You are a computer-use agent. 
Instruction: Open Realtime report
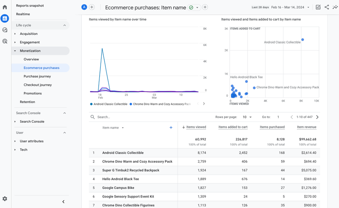(x=23, y=14)
